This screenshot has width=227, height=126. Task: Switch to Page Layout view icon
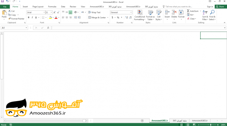pyautogui.click(x=188, y=125)
